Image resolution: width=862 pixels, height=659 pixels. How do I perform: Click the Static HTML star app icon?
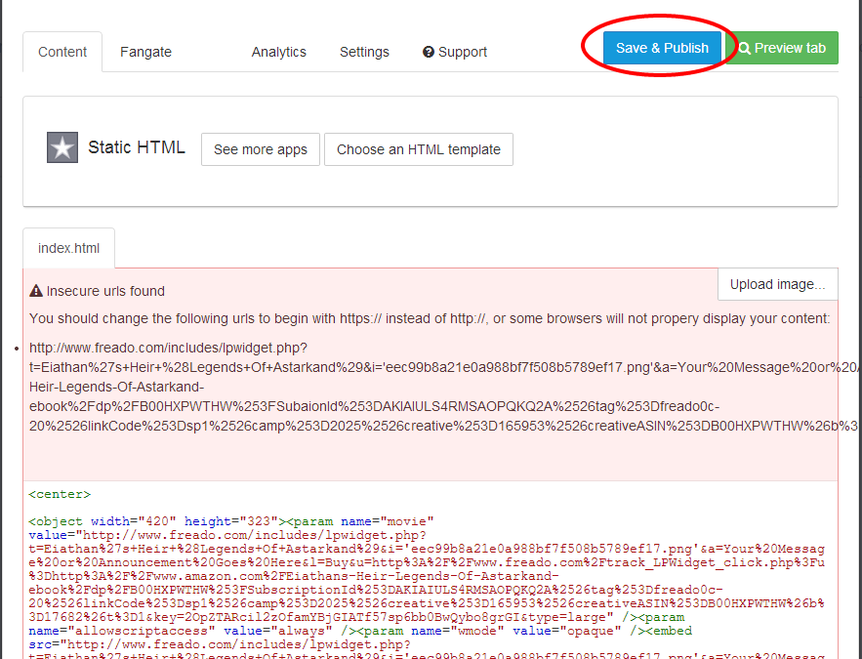62,147
